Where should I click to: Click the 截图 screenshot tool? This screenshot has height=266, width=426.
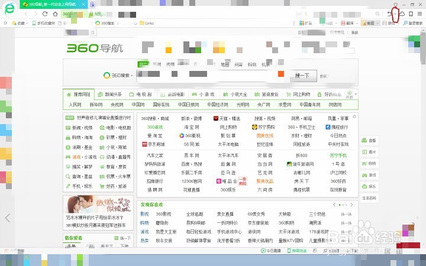368,23
